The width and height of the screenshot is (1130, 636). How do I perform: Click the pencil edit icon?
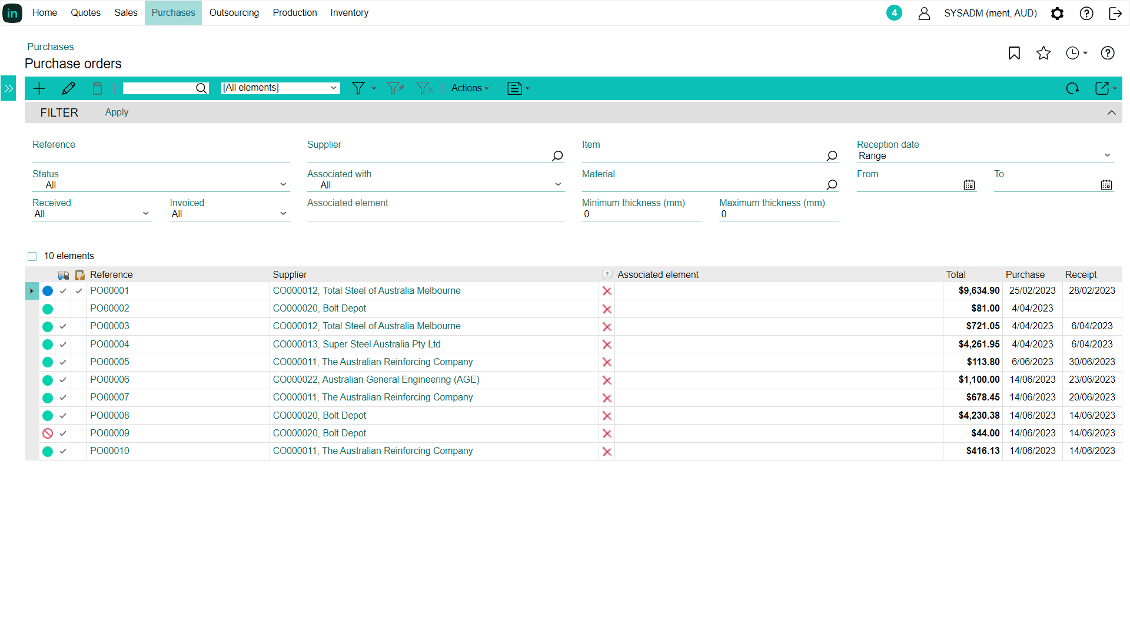tap(68, 88)
